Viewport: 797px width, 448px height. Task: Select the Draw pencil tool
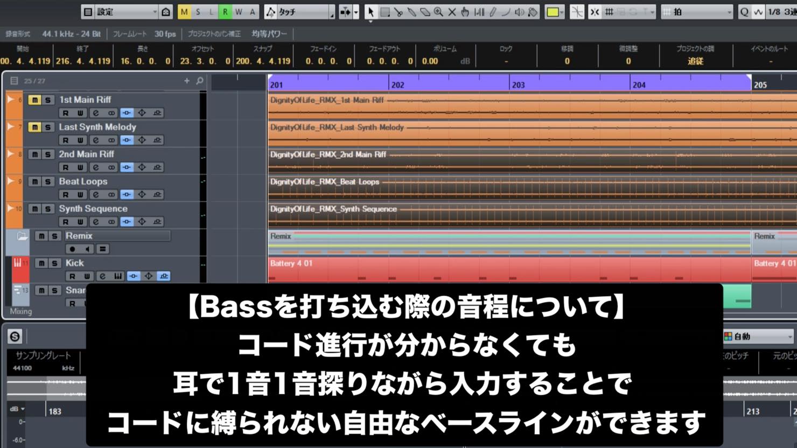[x=493, y=12]
